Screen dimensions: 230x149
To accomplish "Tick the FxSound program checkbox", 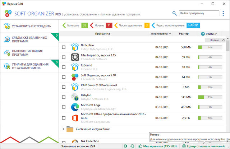I will point(64,67).
